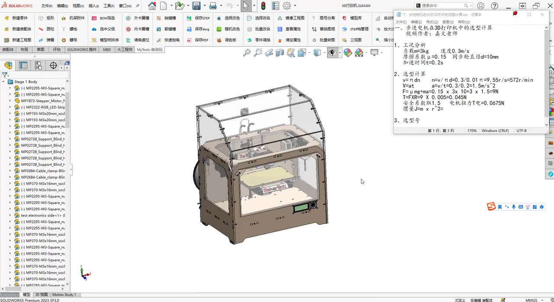Open the Display Style cube icon
Screen dimensions: 554x302
(317, 53)
